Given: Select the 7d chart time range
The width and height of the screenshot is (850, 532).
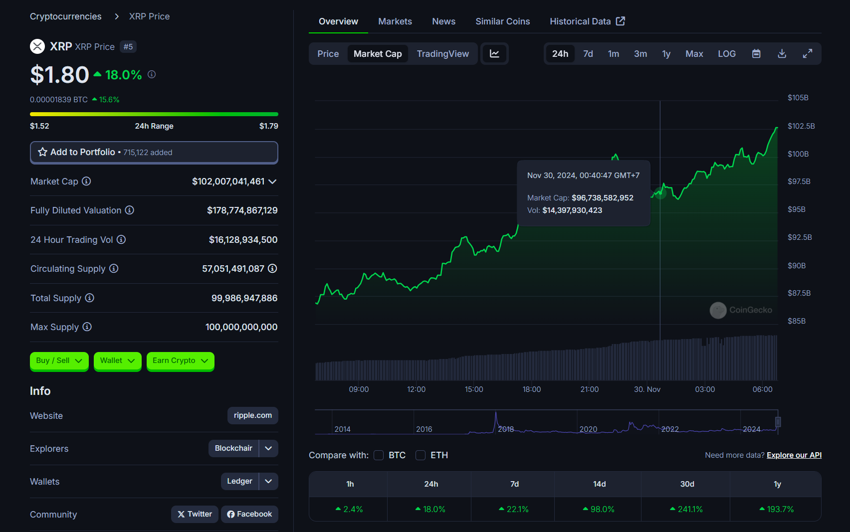Looking at the screenshot, I should (588, 54).
